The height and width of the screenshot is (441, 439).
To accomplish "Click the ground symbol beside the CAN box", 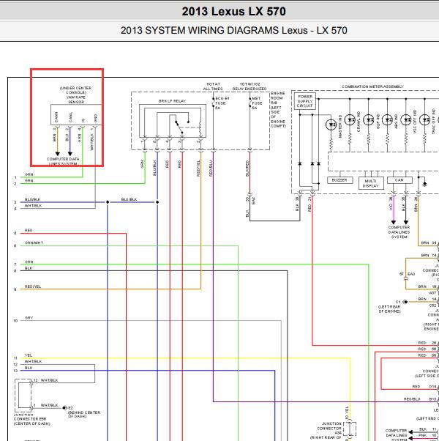I will [x=424, y=184].
